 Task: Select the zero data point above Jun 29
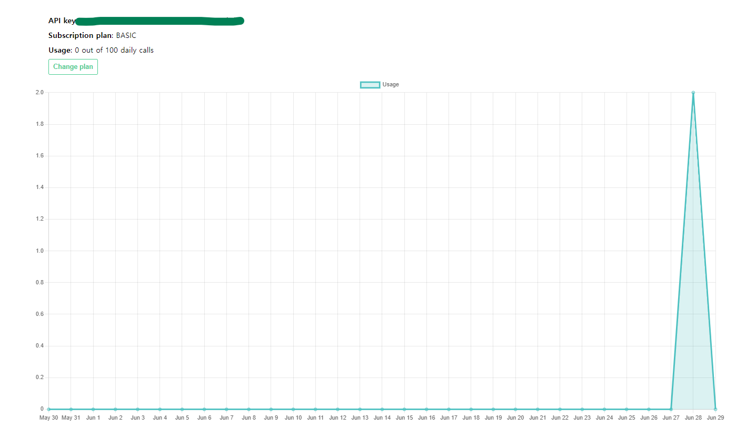(x=715, y=409)
